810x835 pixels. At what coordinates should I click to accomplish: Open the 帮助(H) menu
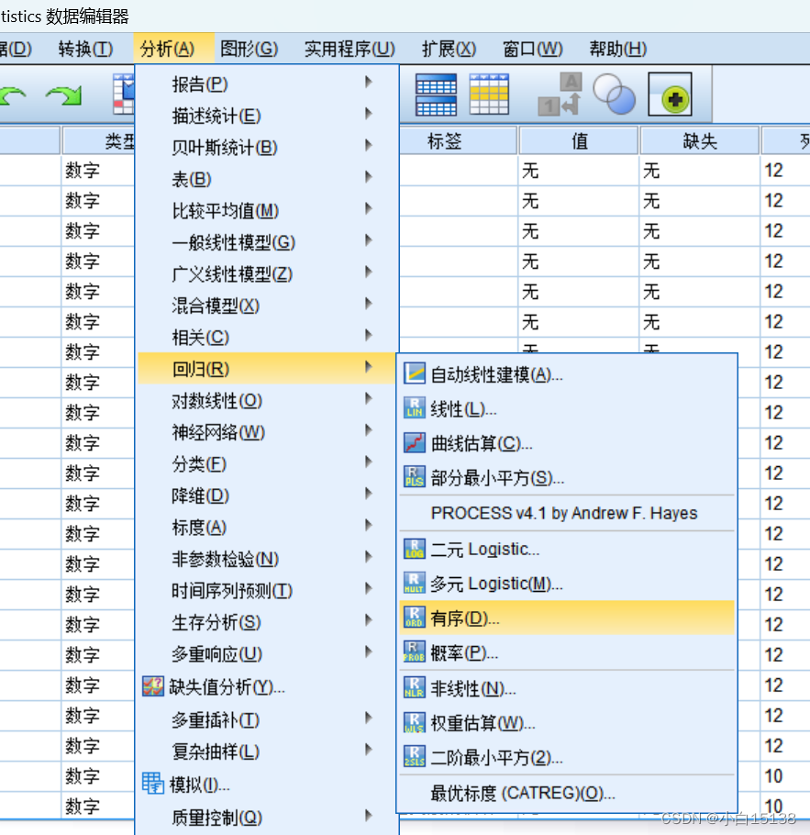(617, 49)
